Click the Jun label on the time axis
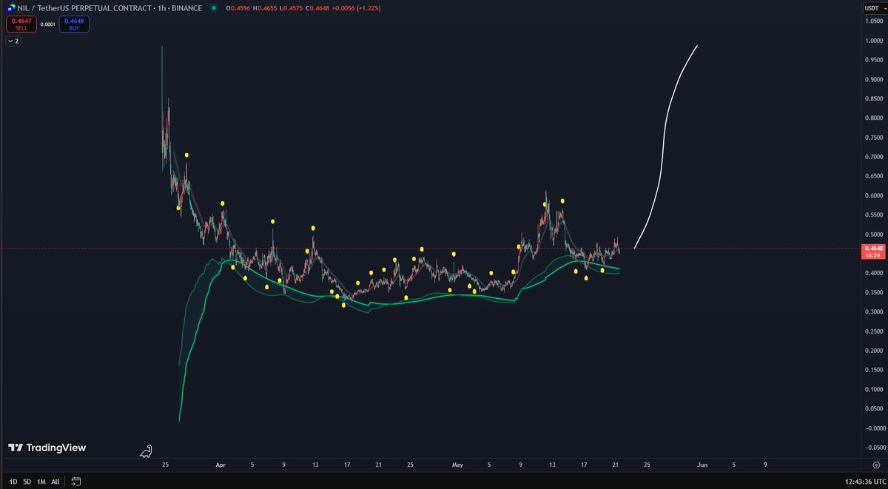The height and width of the screenshot is (489, 888). click(702, 465)
